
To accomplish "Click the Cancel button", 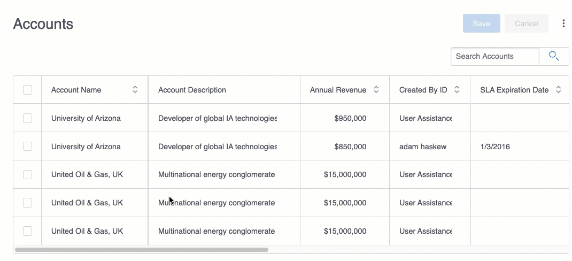I will 527,24.
